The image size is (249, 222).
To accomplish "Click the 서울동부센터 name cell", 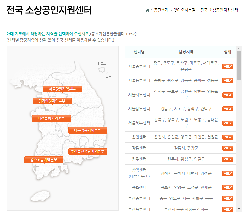I will click(x=139, y=81).
